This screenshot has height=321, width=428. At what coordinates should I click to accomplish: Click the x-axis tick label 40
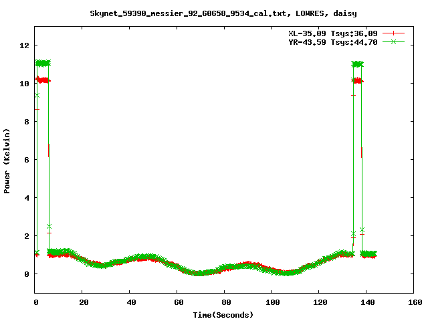point(131,302)
